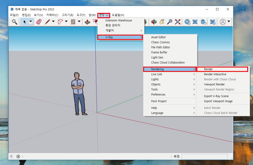Image resolution: width=253 pixels, height=165 pixels.
Task: Open the Extension Manager gear icon
Action: click(x=213, y=22)
